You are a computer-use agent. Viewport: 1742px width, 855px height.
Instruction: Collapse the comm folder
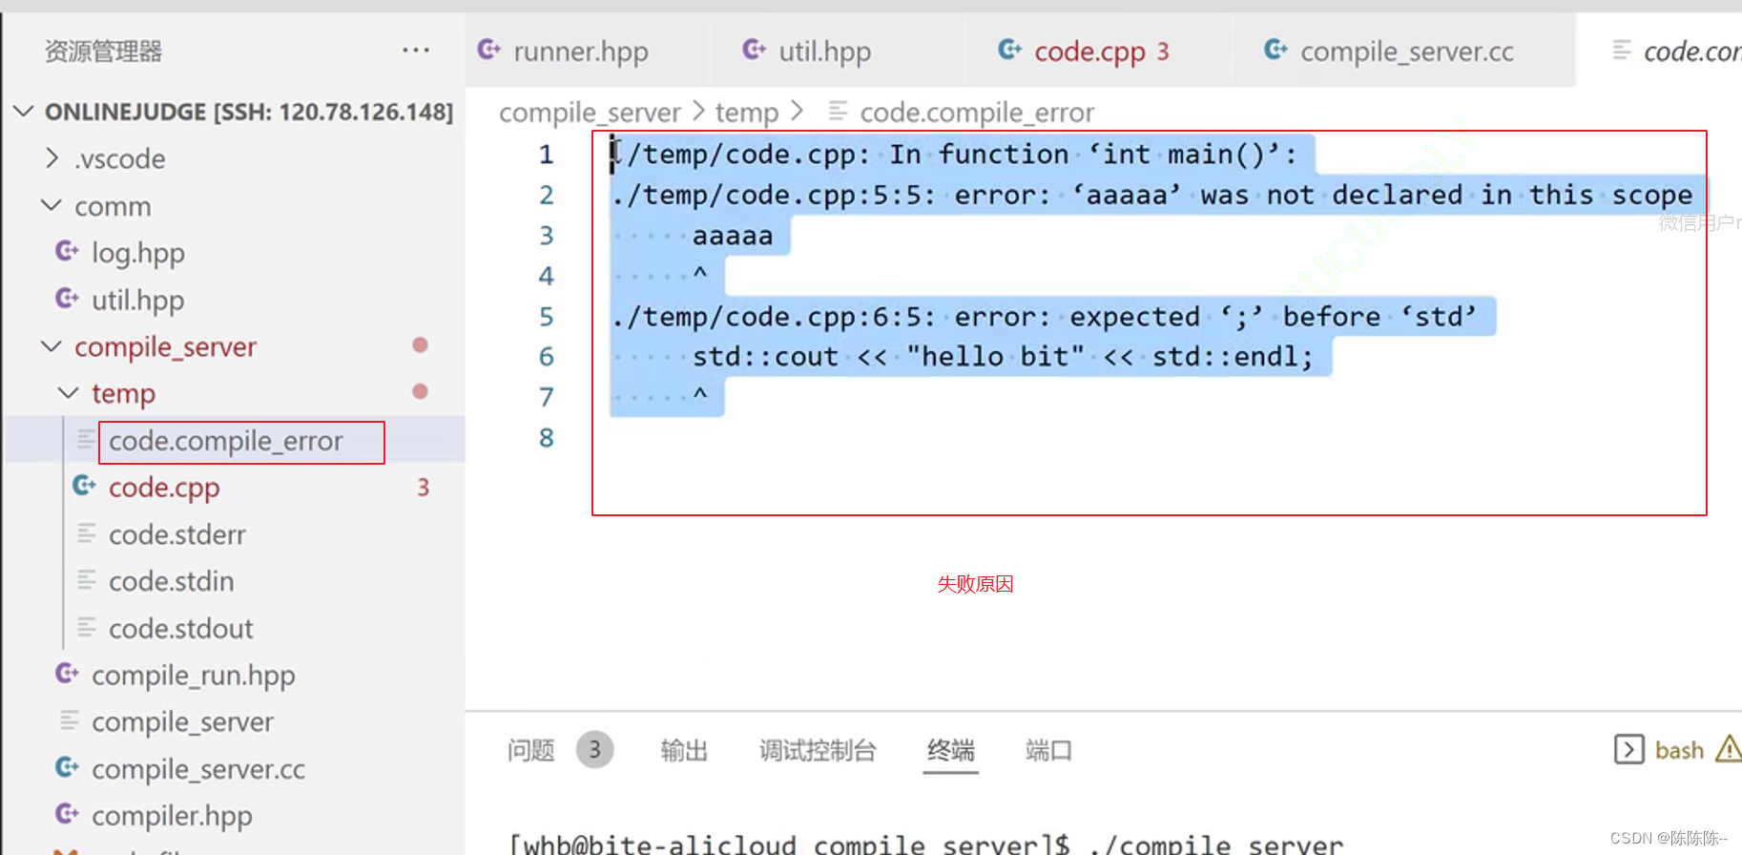[x=52, y=205]
